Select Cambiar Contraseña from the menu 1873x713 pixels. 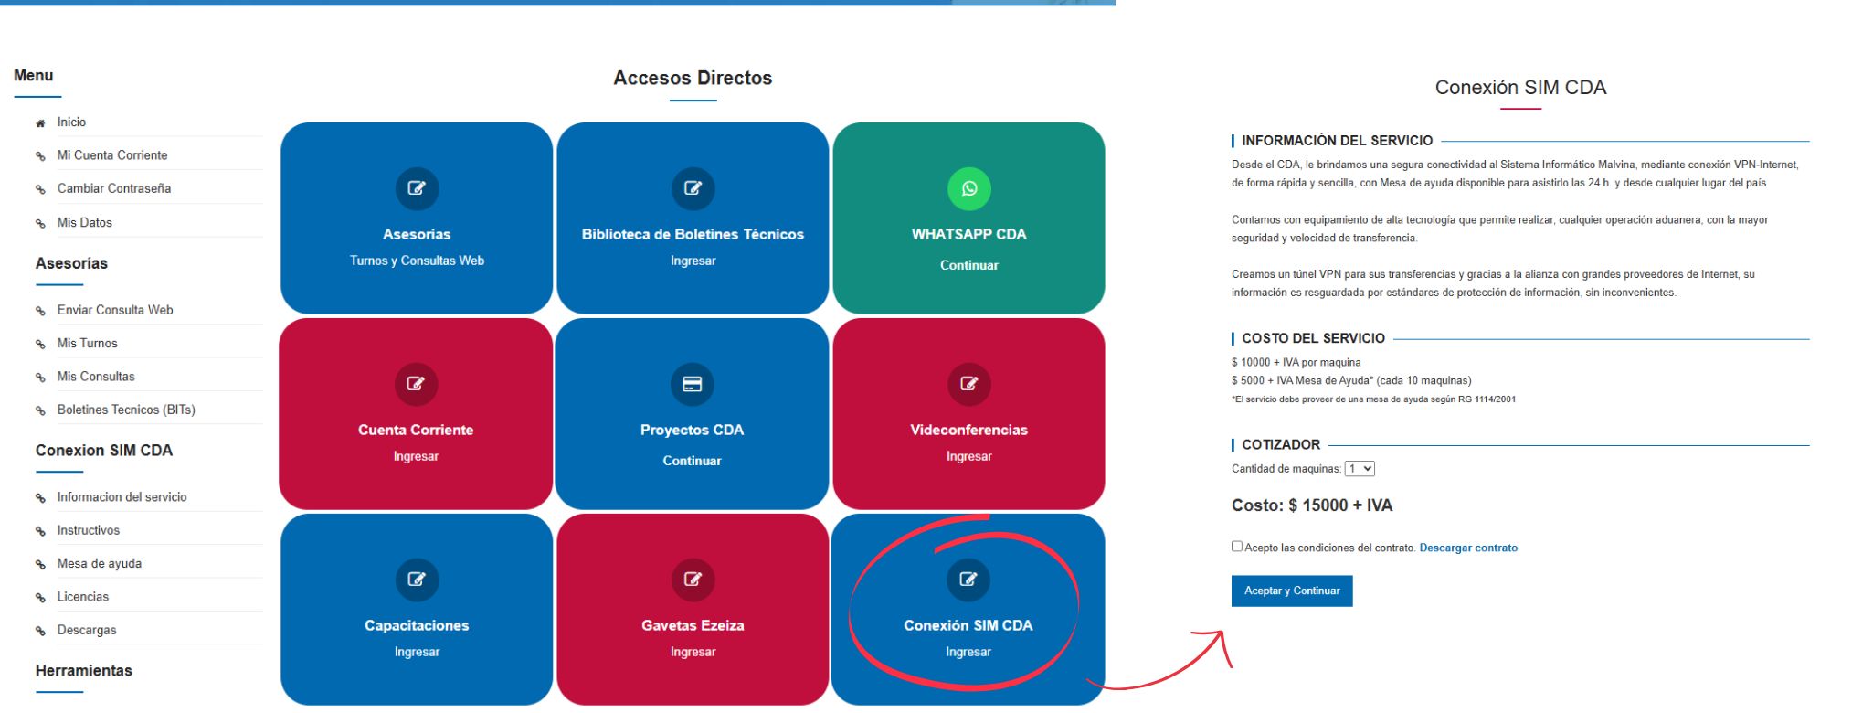coord(114,188)
